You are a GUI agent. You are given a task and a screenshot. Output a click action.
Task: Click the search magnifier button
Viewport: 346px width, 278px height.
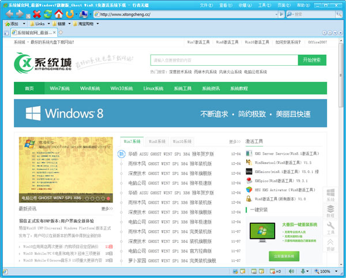tap(339, 14)
